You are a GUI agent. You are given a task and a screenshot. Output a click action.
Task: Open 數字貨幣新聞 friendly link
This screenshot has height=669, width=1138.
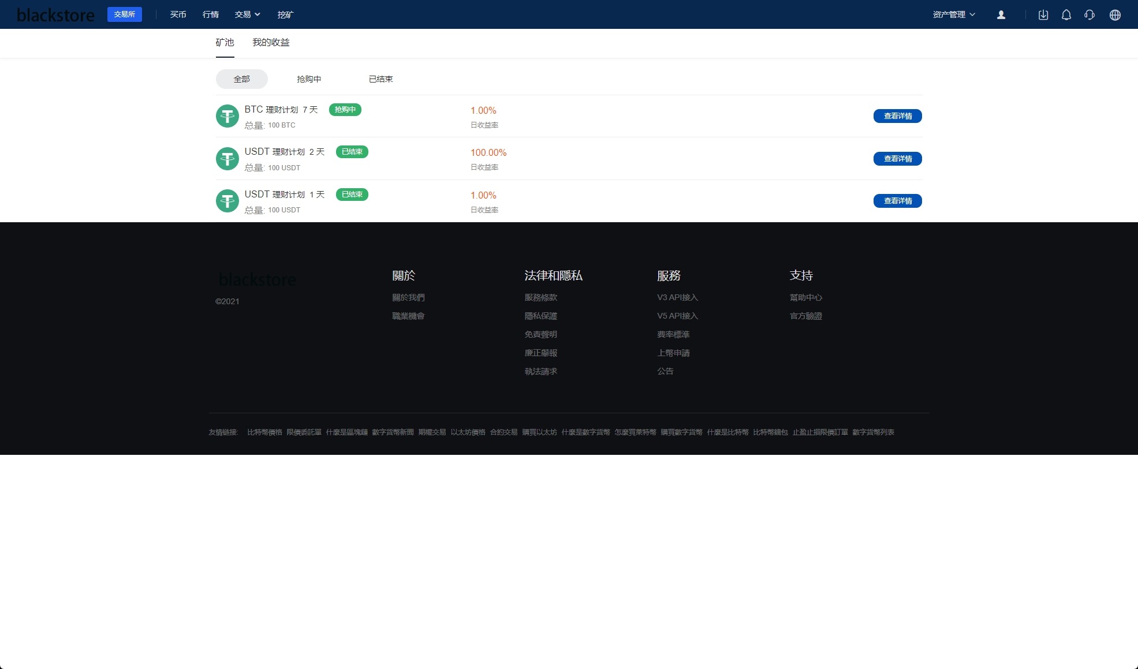tap(393, 432)
